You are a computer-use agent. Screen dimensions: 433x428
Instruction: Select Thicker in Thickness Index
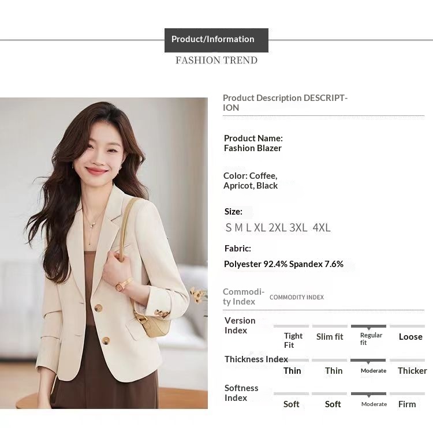[412, 371]
